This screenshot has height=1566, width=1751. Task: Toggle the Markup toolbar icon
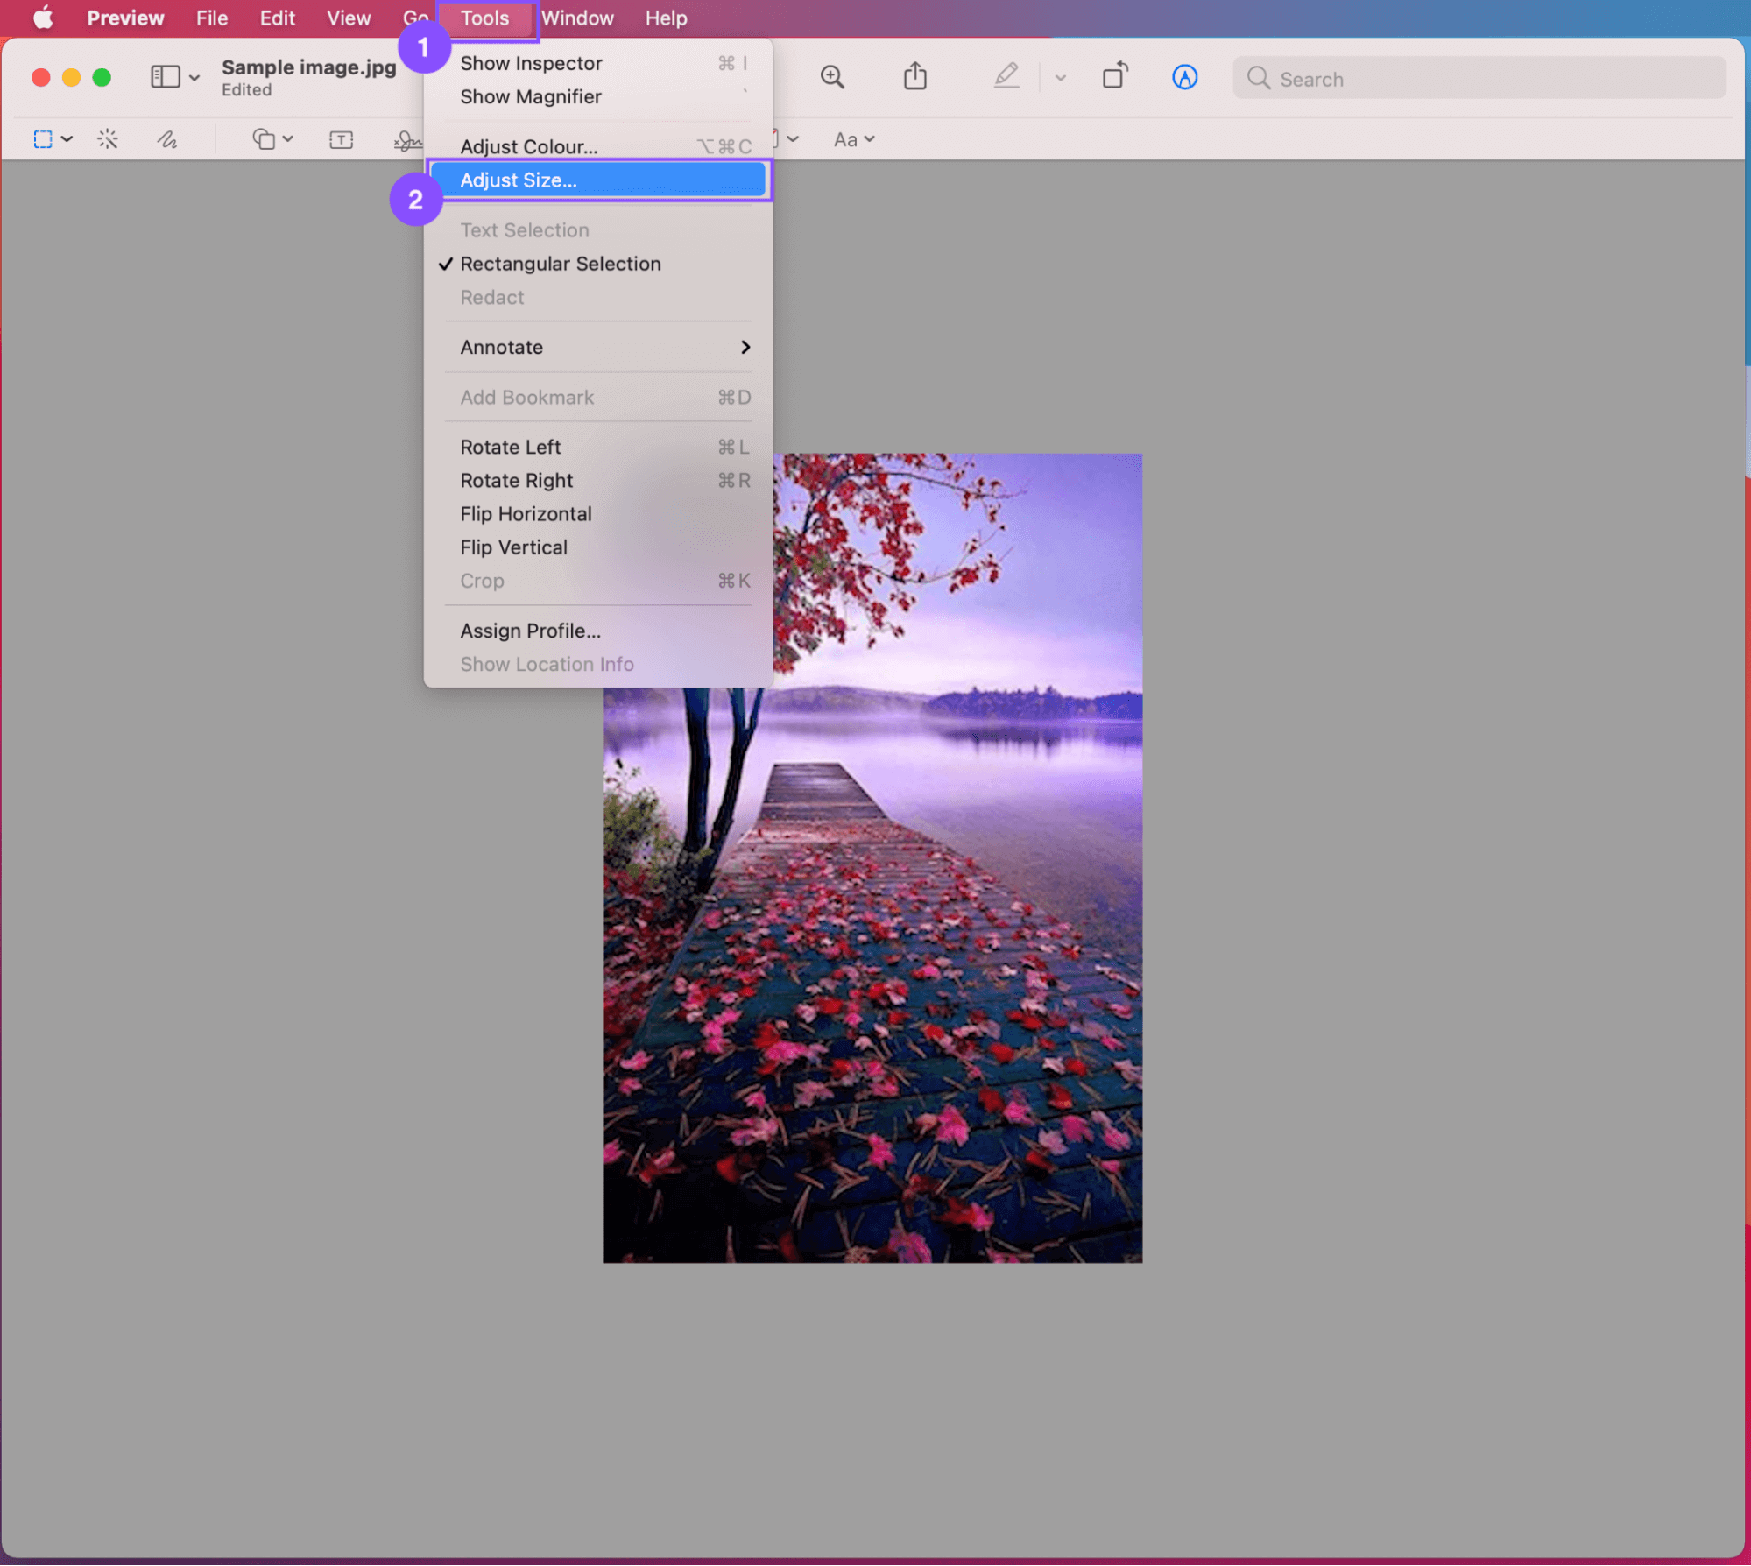click(1184, 78)
